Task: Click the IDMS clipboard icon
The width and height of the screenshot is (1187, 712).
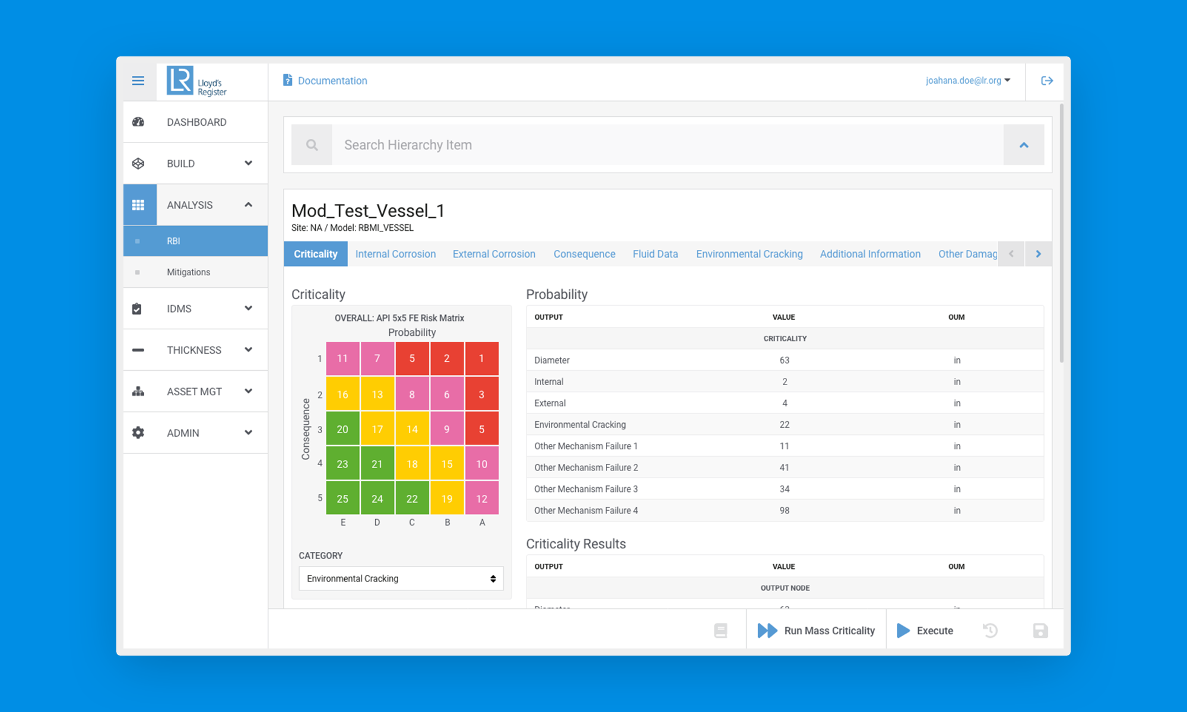Action: pos(137,309)
